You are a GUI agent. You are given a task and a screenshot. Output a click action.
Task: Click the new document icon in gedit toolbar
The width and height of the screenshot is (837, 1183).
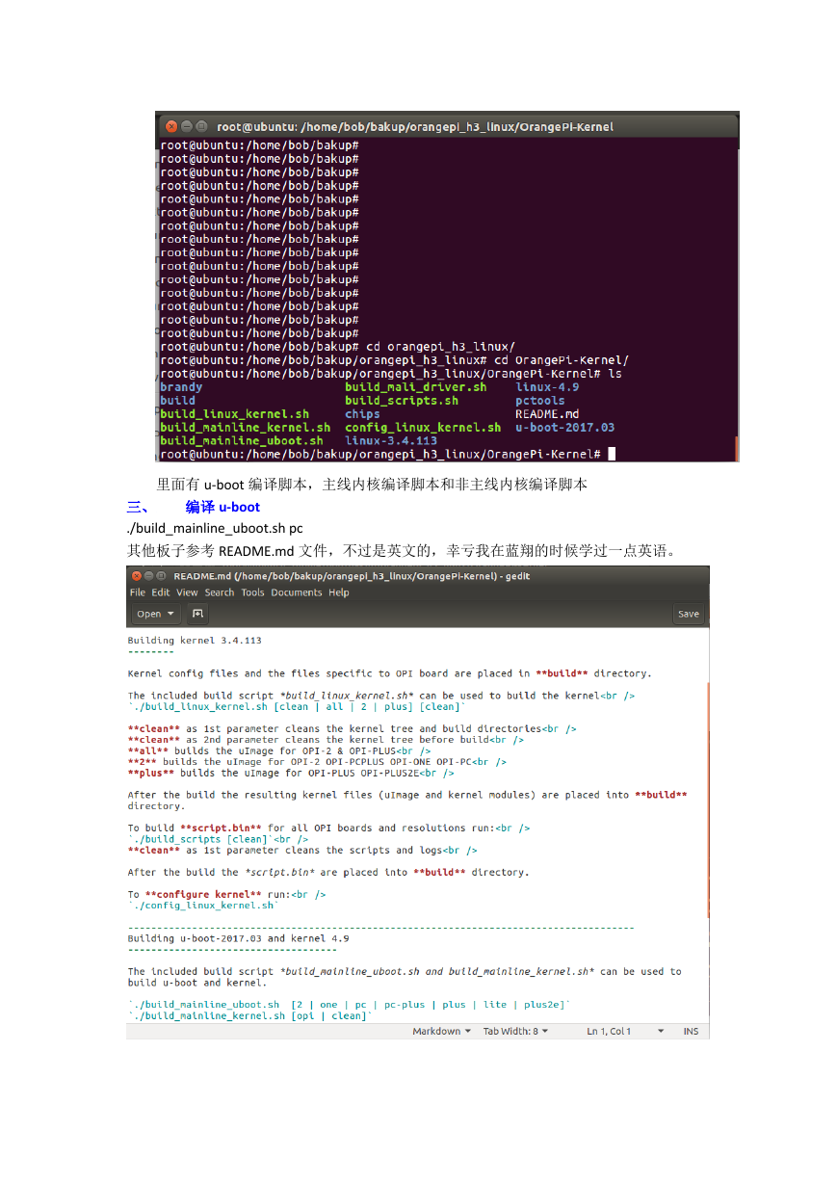(197, 614)
